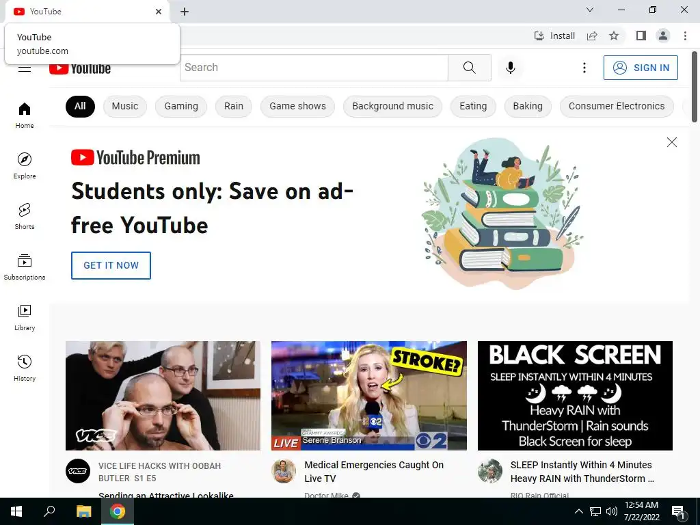Click the search magnifier button
700x525 pixels.
pos(469,68)
